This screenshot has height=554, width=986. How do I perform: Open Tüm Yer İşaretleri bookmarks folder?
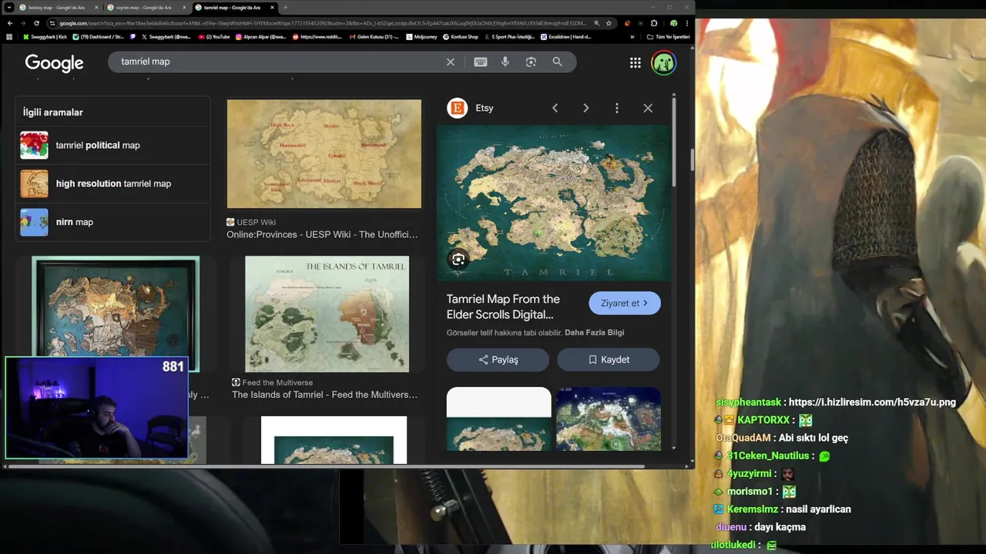coord(669,37)
